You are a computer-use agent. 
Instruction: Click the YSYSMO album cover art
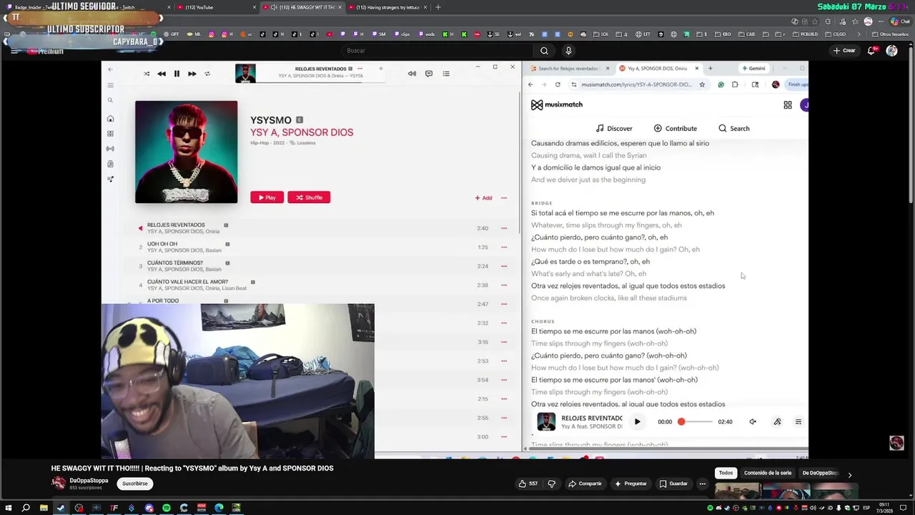tap(186, 152)
